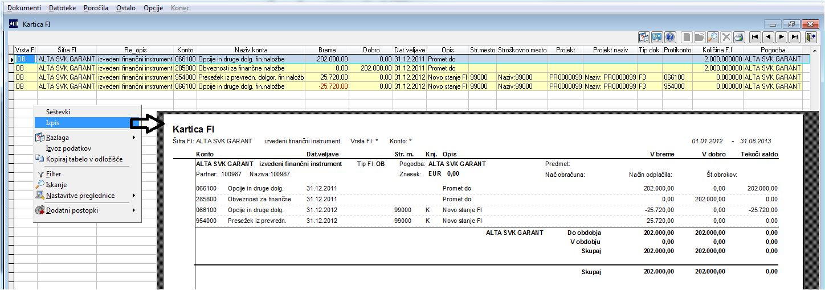Click the exit door icon

[811, 37]
